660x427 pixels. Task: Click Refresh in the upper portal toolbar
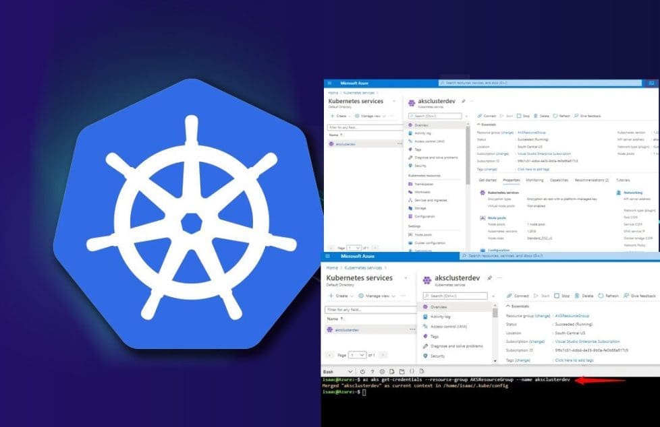[x=561, y=116]
